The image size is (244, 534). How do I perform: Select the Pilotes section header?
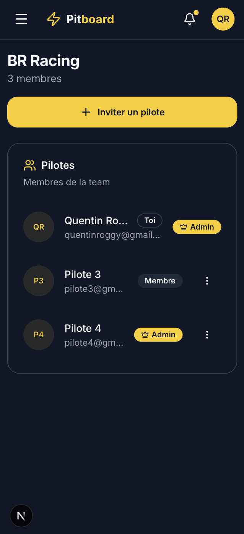[x=58, y=165]
